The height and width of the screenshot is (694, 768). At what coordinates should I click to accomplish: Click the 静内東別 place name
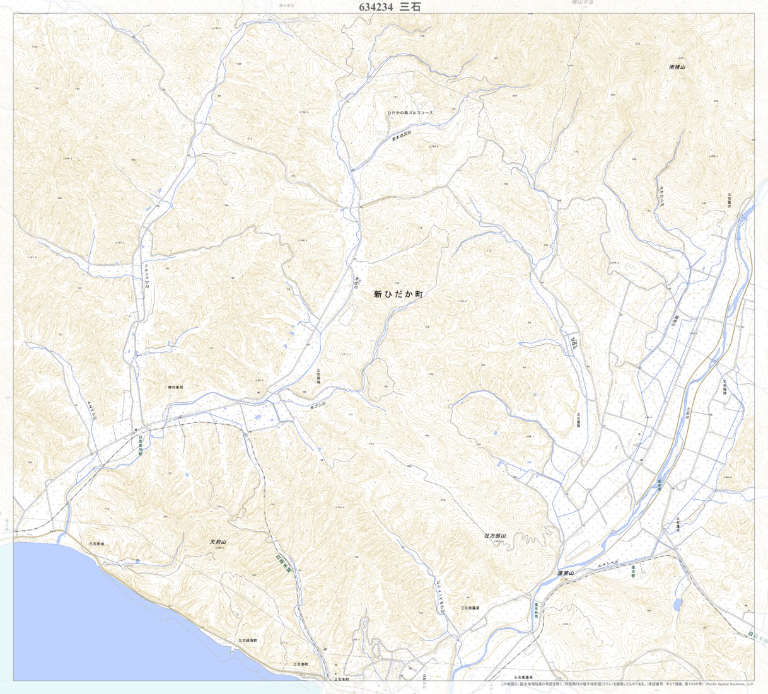(x=175, y=387)
